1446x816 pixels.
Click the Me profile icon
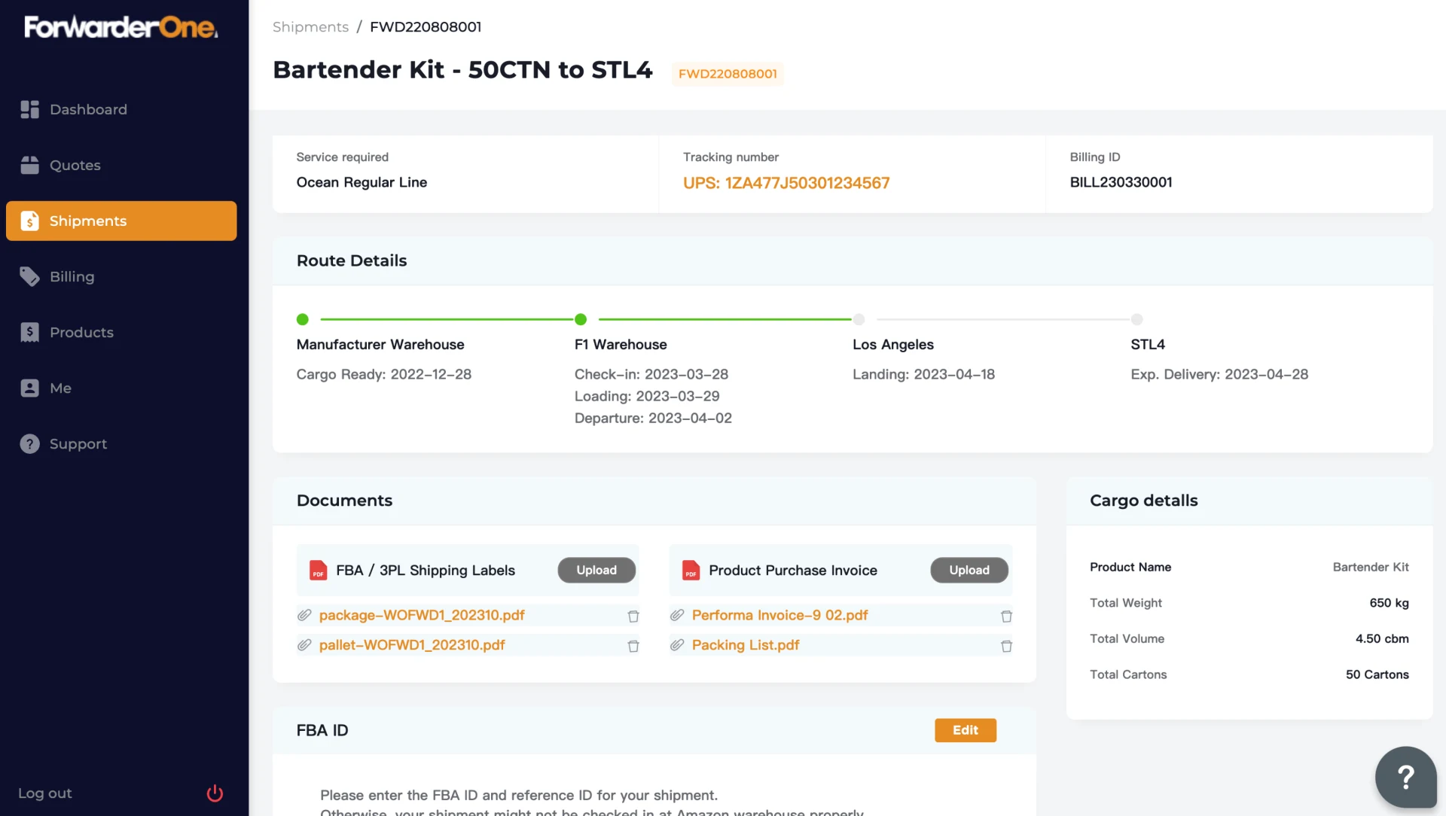click(x=30, y=388)
